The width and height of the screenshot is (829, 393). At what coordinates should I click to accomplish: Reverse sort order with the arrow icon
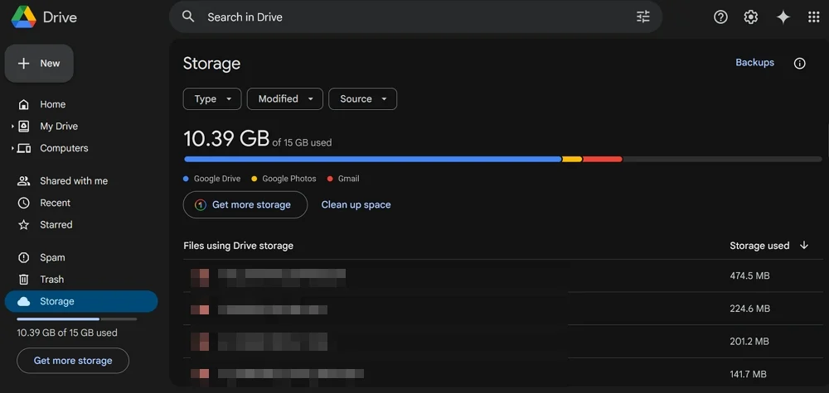[804, 246]
